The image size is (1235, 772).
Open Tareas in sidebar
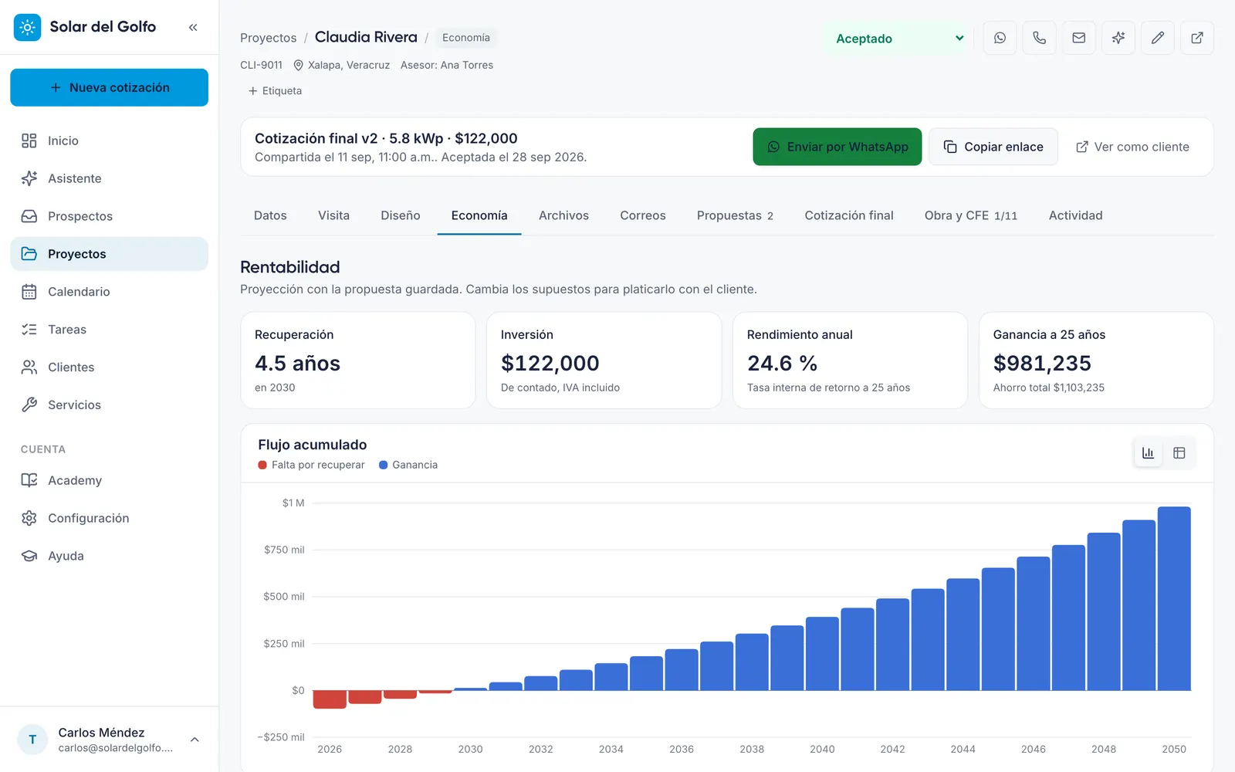tap(109, 330)
